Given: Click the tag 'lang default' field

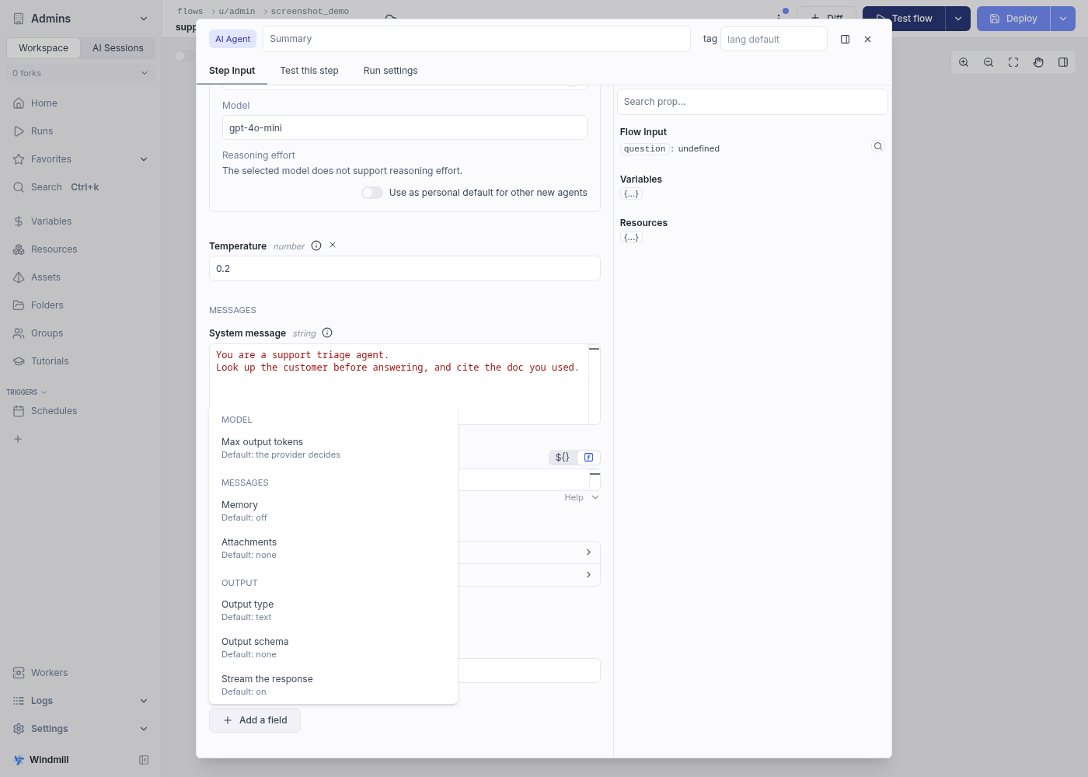Looking at the screenshot, I should tap(774, 39).
